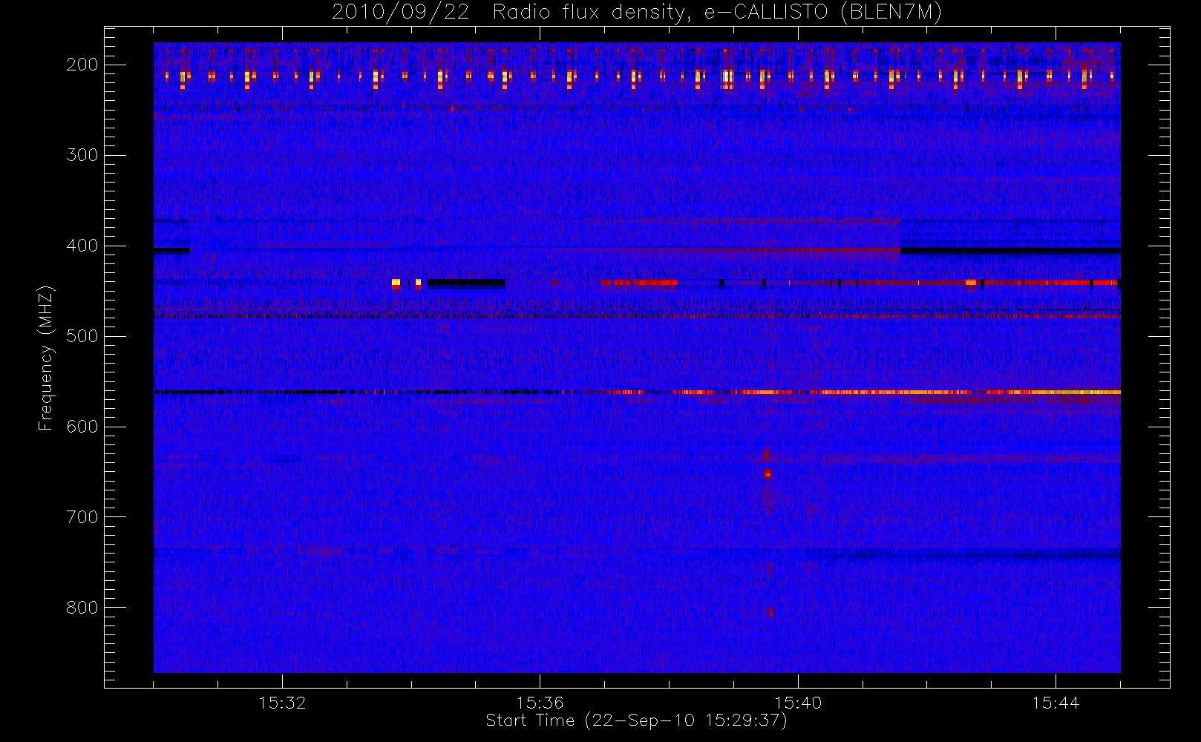
Task: Click the 300 frequency tick label
Action: (x=82, y=155)
